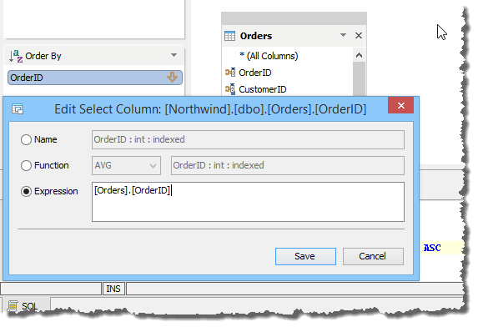Click the ASC keyword in SQL text
The width and height of the screenshot is (478, 327).
(x=432, y=248)
